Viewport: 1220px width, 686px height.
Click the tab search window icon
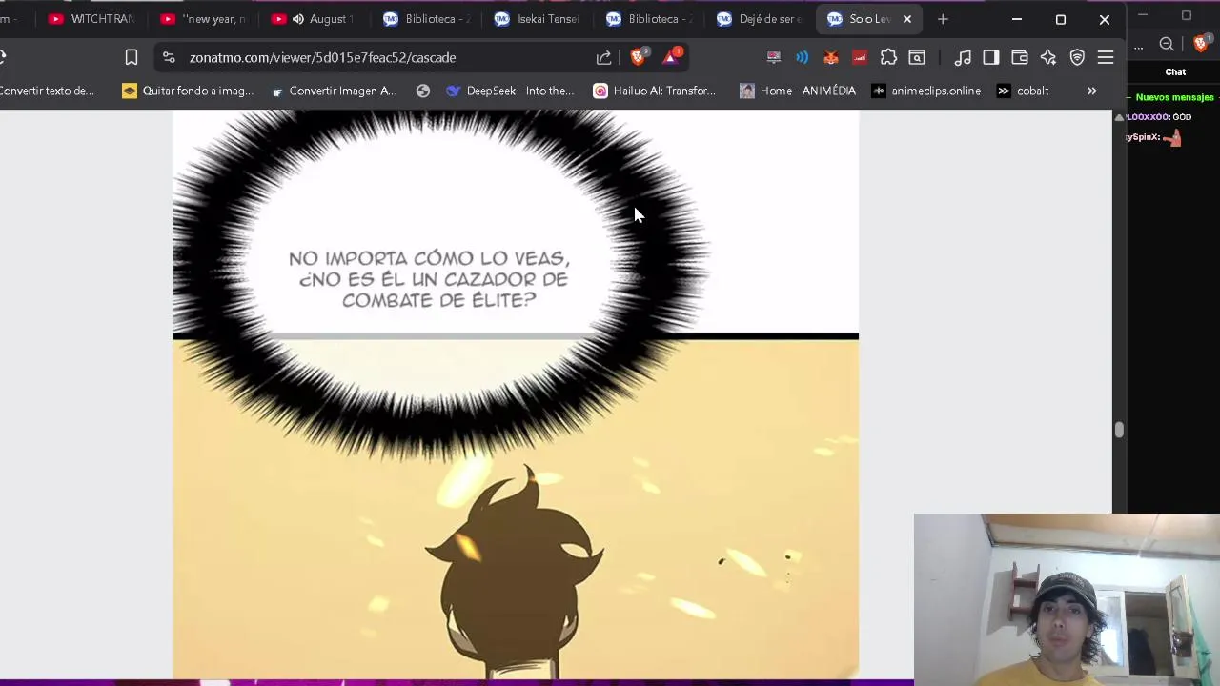[917, 57]
